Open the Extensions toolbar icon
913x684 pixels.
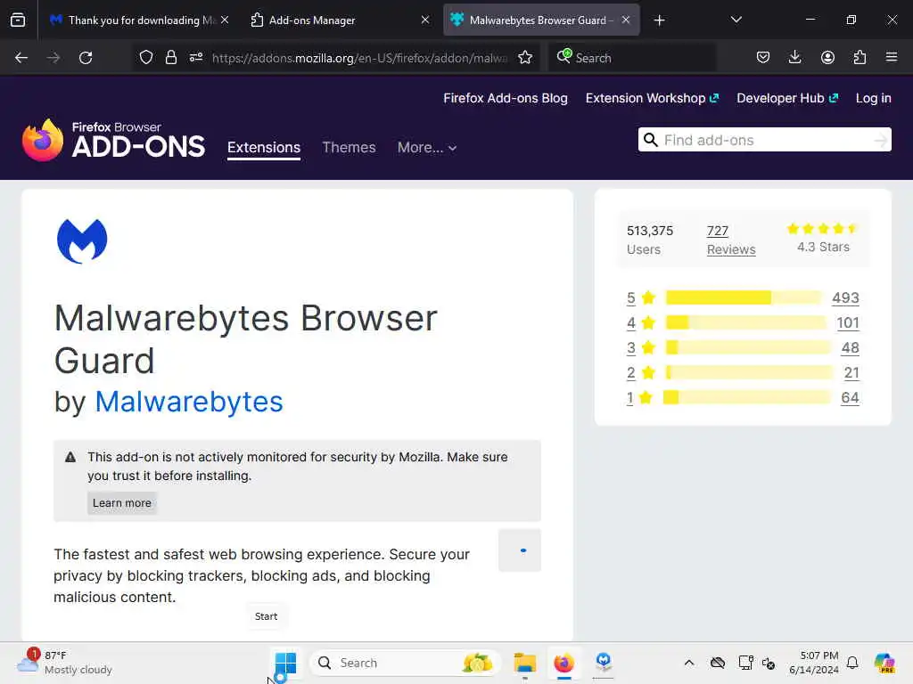860,57
